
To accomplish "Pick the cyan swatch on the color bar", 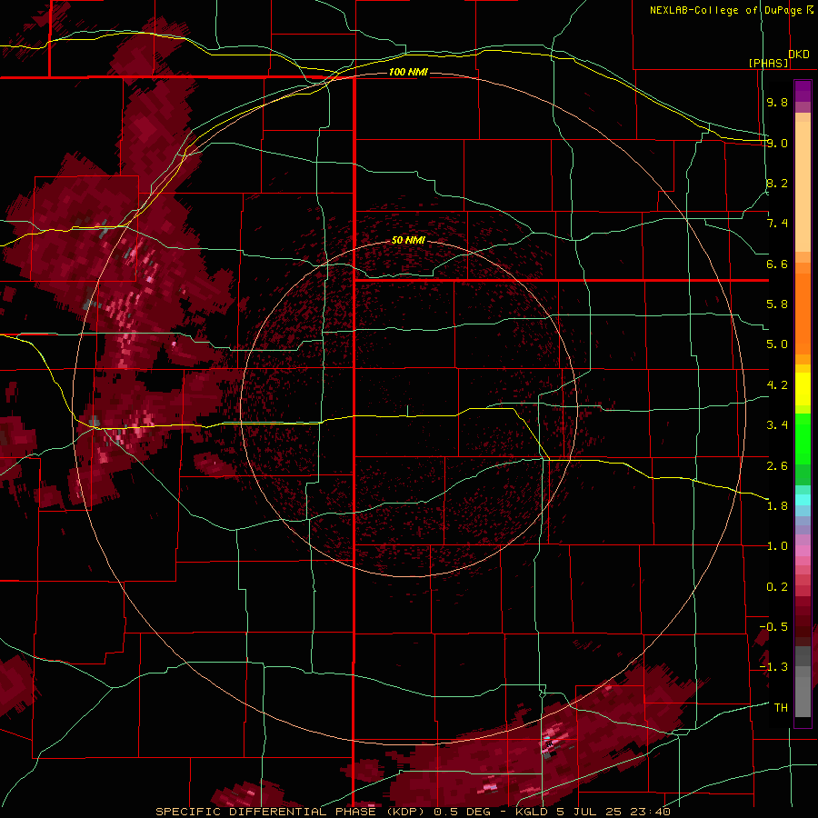I will point(803,500).
